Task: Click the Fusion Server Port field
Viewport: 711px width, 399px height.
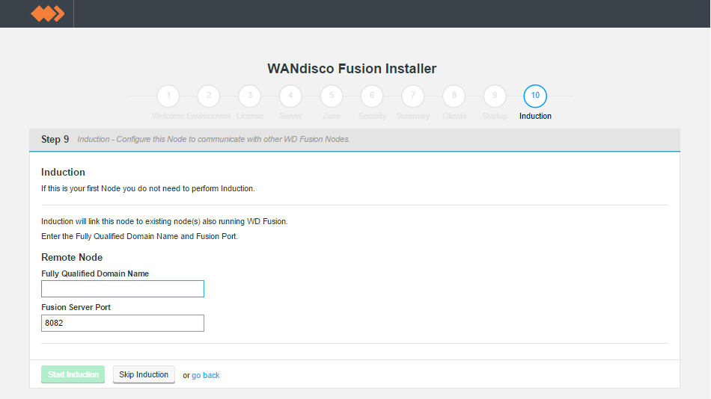Action: click(x=123, y=323)
